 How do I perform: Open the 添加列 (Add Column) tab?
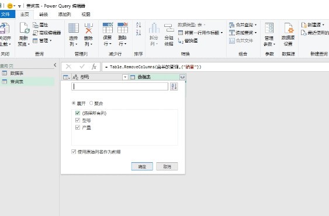click(x=64, y=14)
